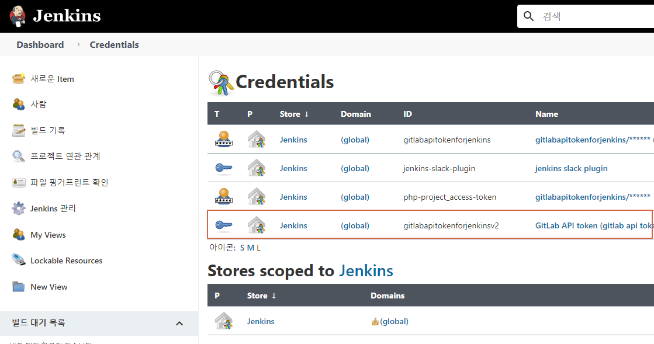Open (global) domain in gitlabapitokenforjenkins row

click(355, 140)
